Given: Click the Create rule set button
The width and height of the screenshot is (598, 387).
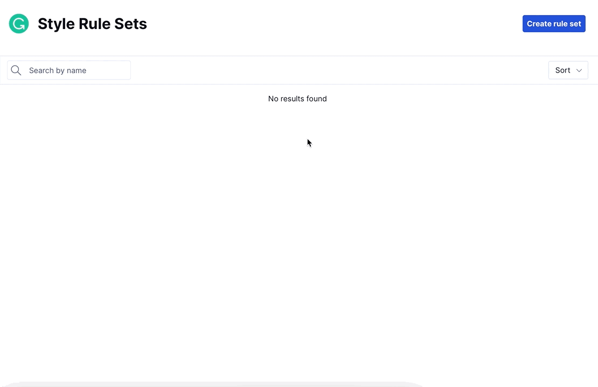Looking at the screenshot, I should pos(554,24).
